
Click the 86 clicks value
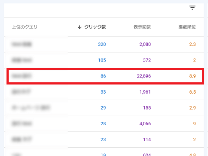103,76
